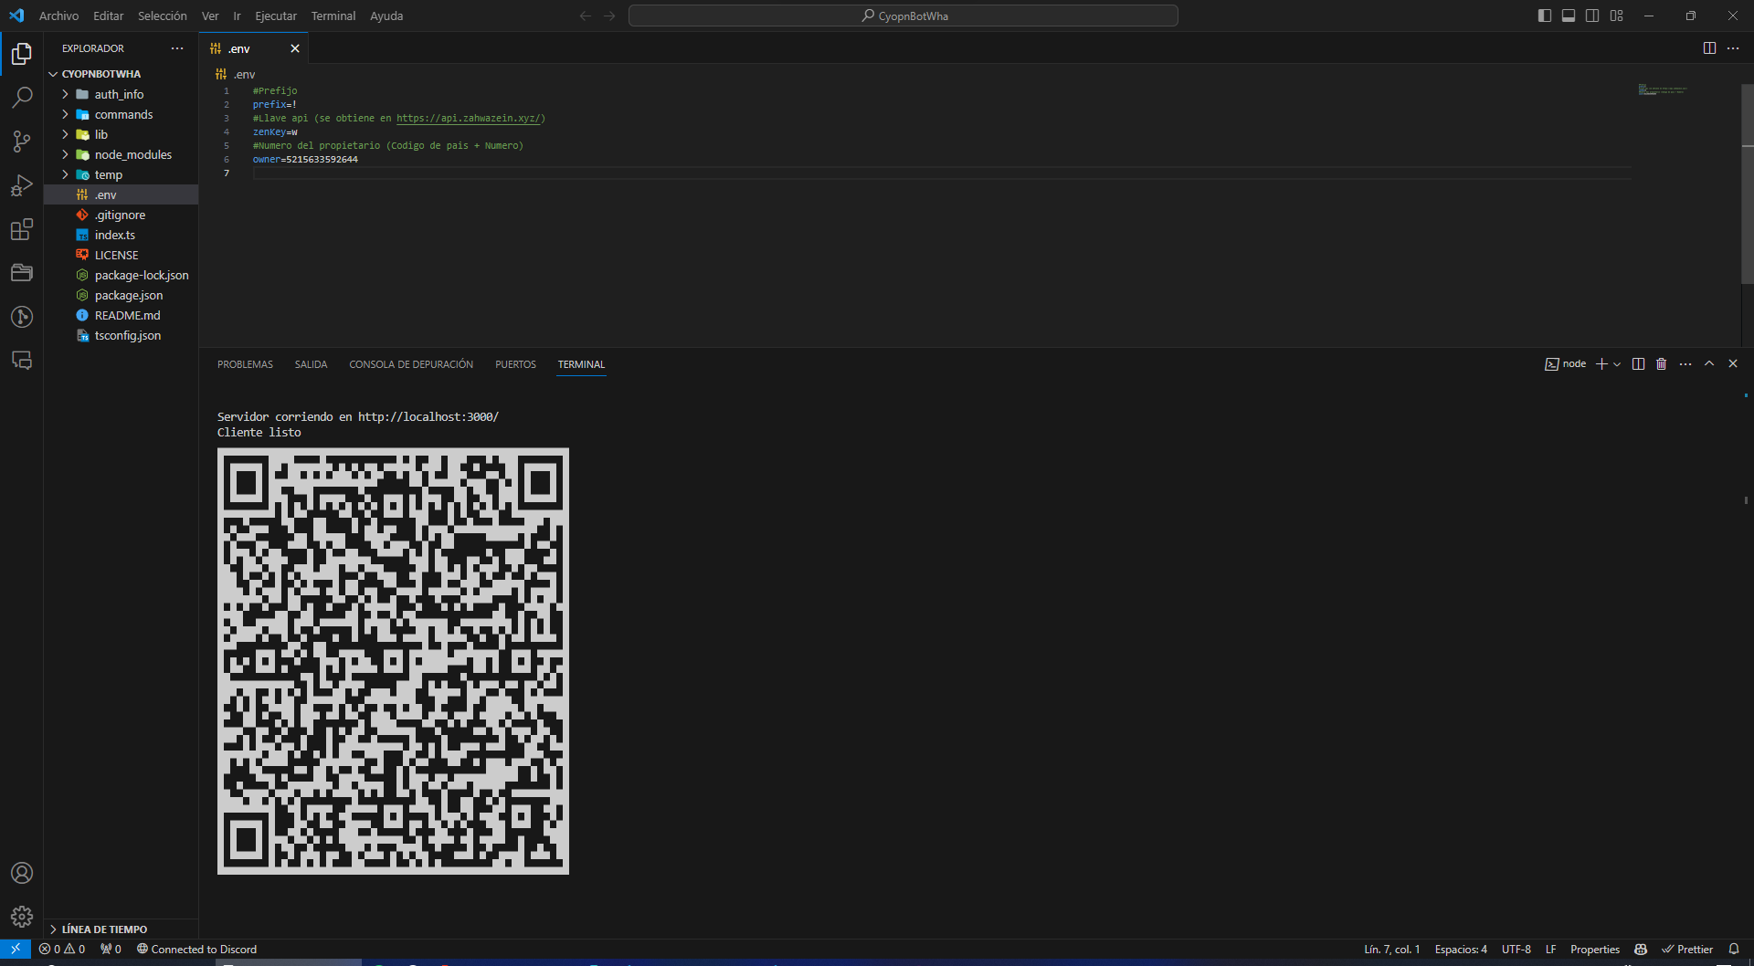1754x966 pixels.
Task: Toggle the secondary side bar visibility
Action: pos(1592,16)
